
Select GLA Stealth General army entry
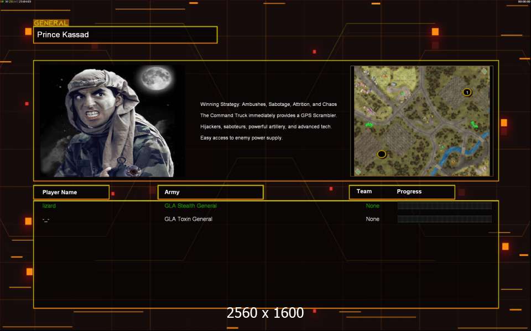(x=190, y=206)
